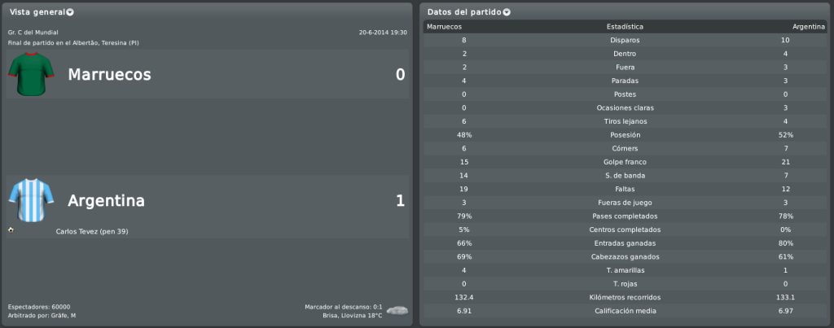Click the cloud weather icon
Screen dimensions: 834x328
click(x=397, y=310)
